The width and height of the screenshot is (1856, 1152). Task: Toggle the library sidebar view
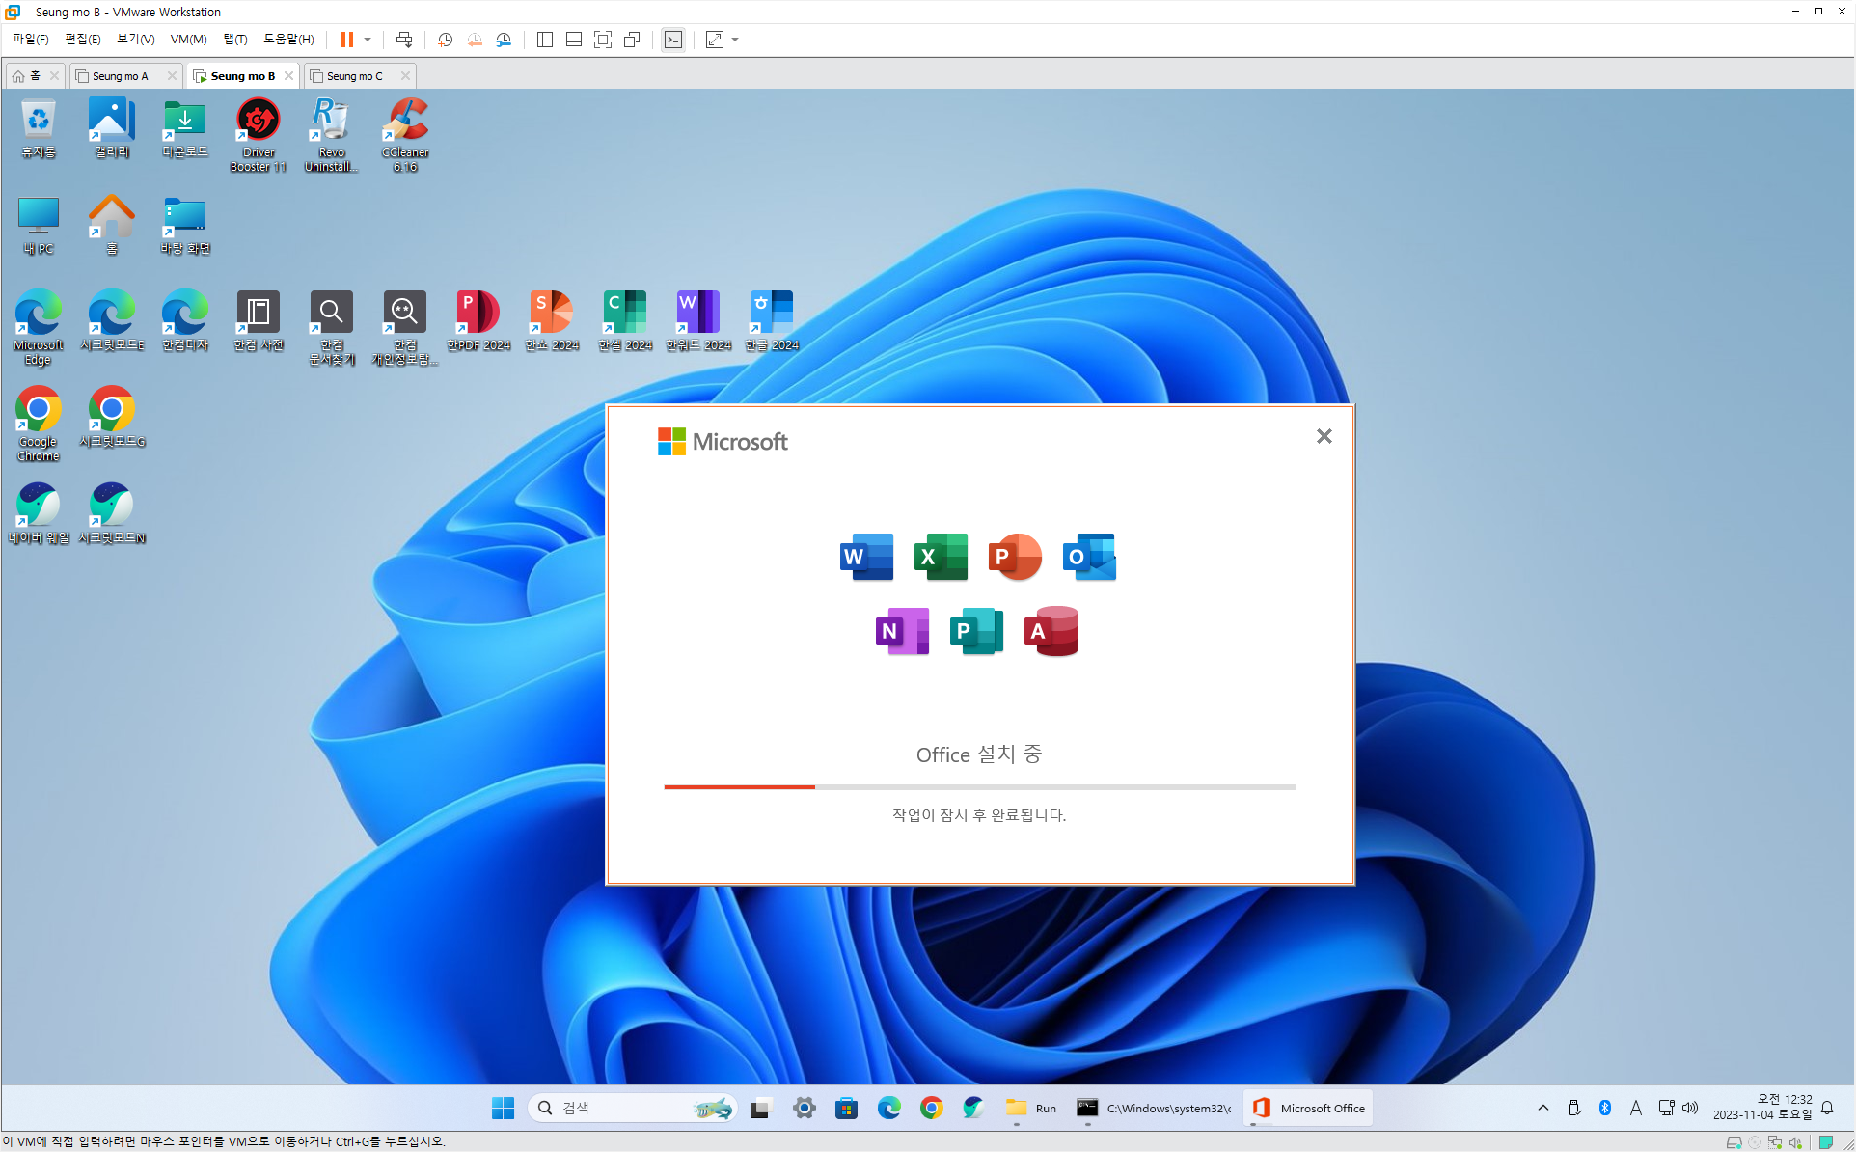[x=545, y=40]
